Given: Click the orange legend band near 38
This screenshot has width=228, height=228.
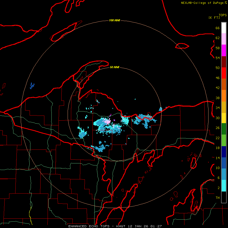Looking at the screenshot, I should point(224,96).
